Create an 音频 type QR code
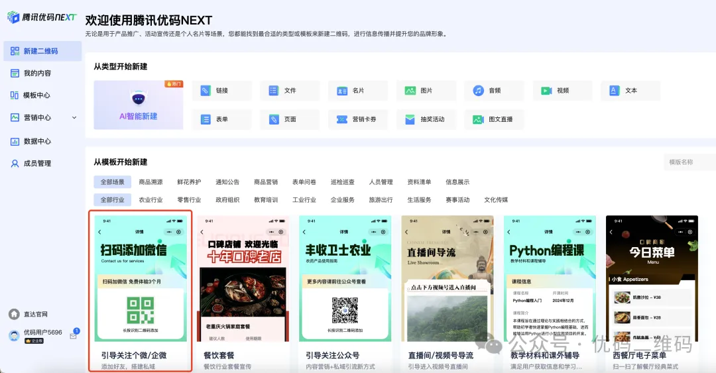716x373 pixels. click(495, 90)
